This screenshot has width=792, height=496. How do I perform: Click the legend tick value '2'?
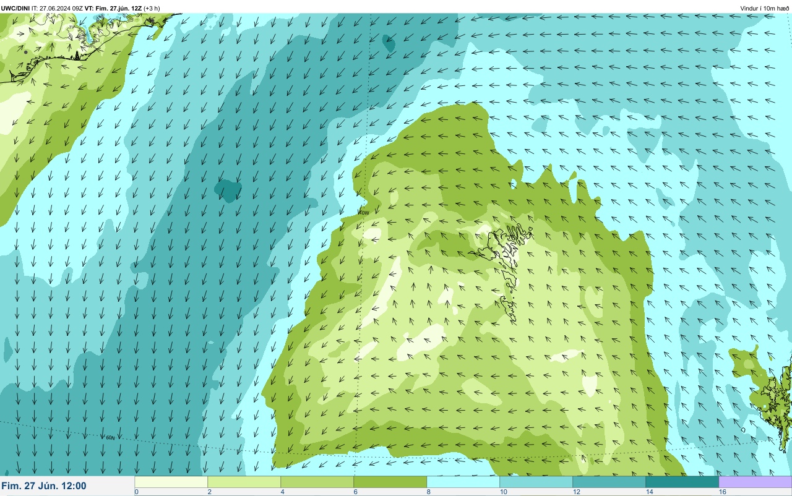click(209, 492)
